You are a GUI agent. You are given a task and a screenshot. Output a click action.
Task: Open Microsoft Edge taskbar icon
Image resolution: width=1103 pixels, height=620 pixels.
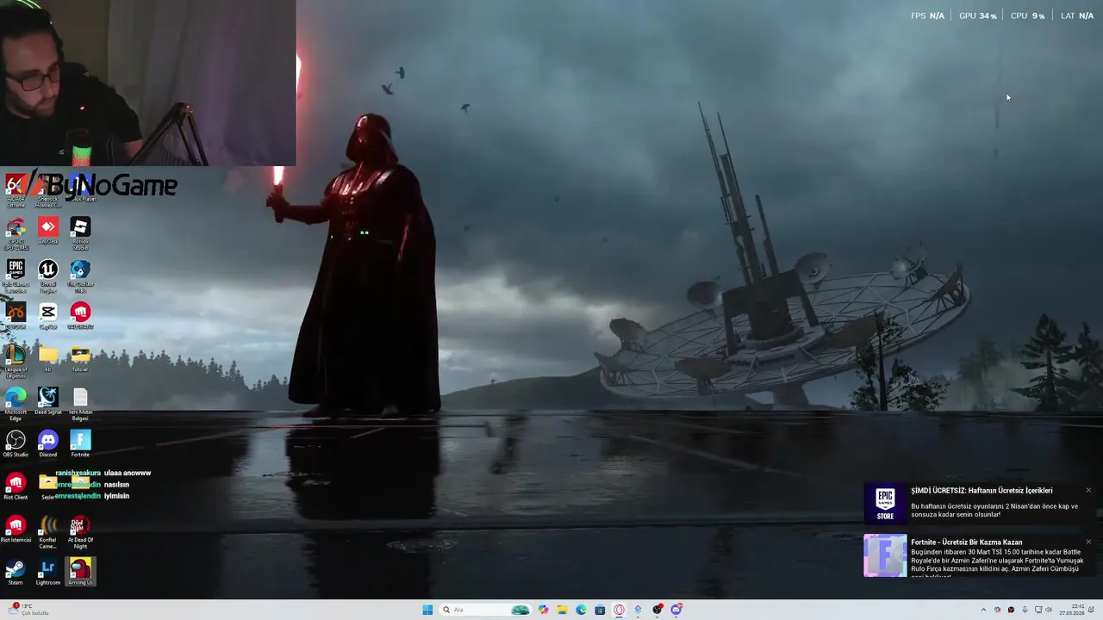[x=581, y=610]
